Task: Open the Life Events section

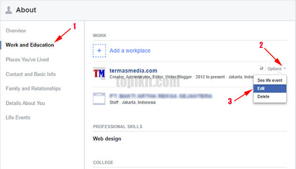Action: pos(18,117)
